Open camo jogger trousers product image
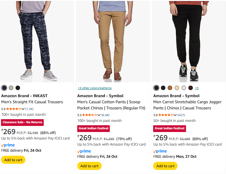This screenshot has height=174, width=226. click(37, 41)
